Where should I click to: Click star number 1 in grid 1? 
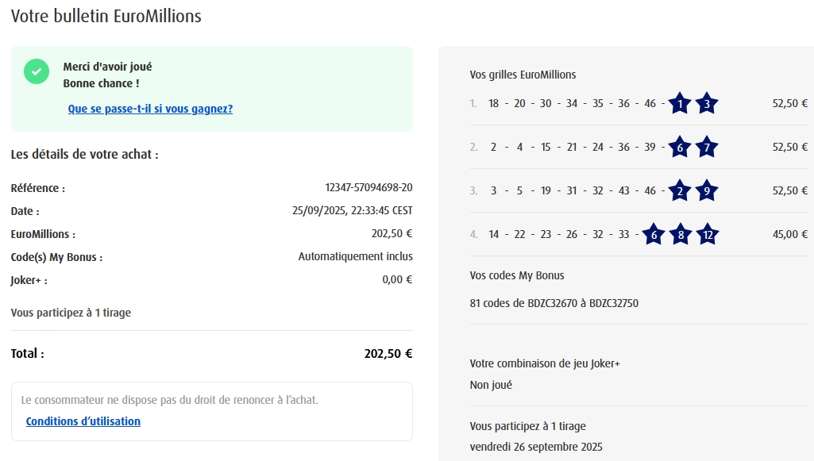pyautogui.click(x=680, y=103)
